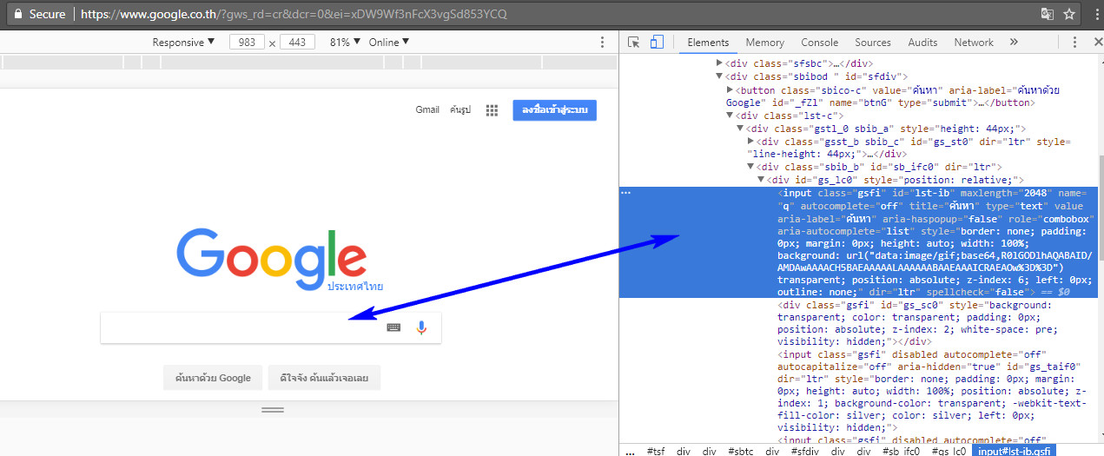Click the #sbtc breadcrumb
1104x456 pixels.
tap(740, 451)
